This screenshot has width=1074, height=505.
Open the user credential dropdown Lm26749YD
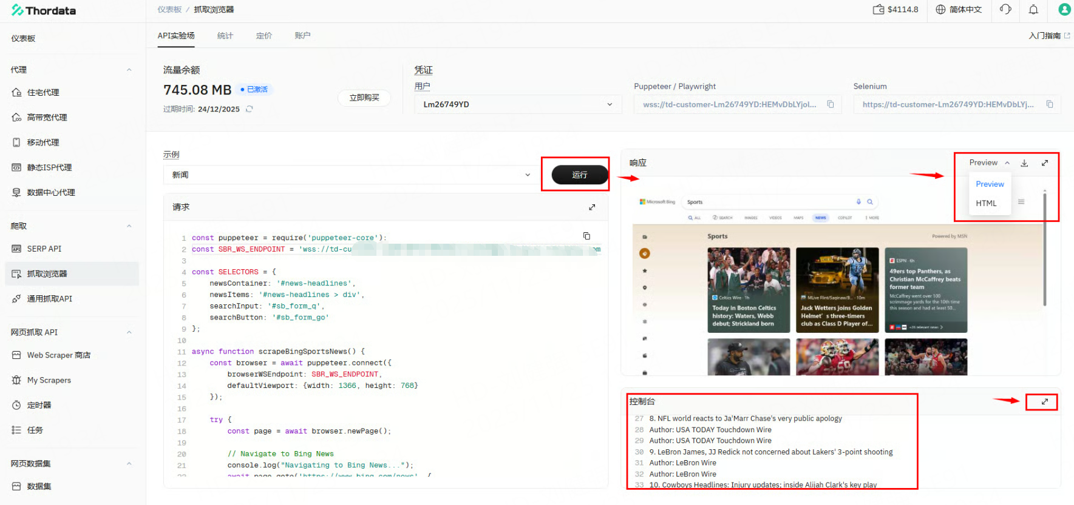(517, 104)
